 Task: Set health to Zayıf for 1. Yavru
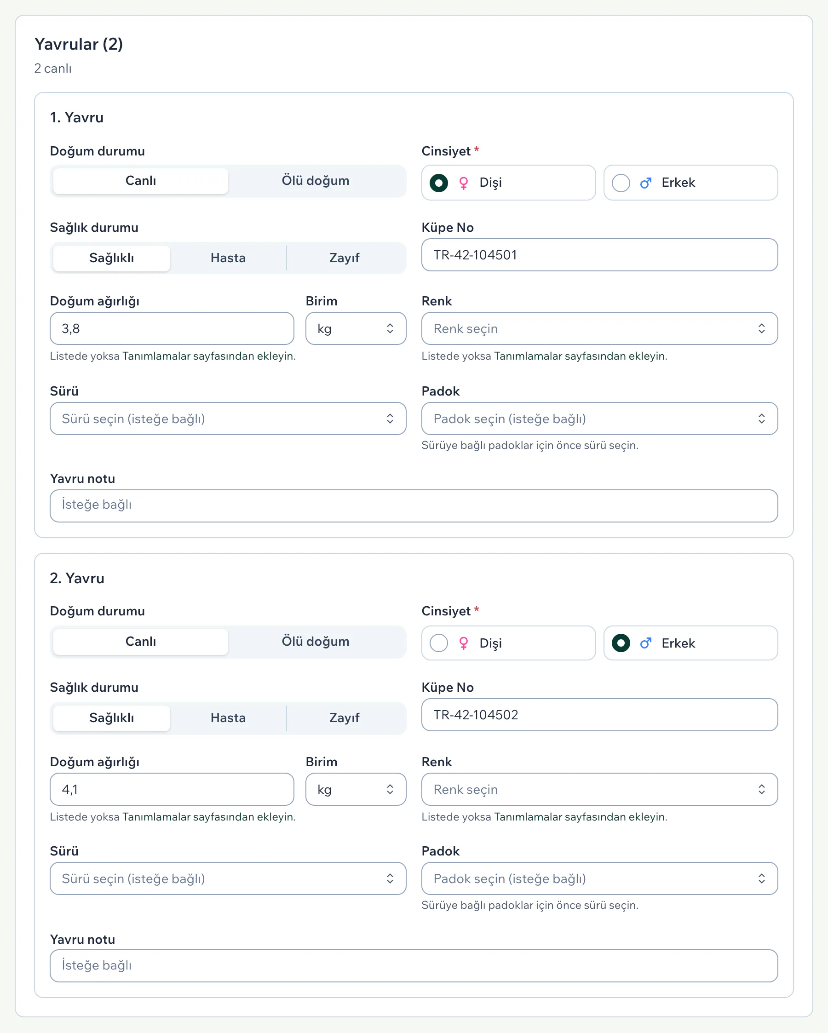345,258
